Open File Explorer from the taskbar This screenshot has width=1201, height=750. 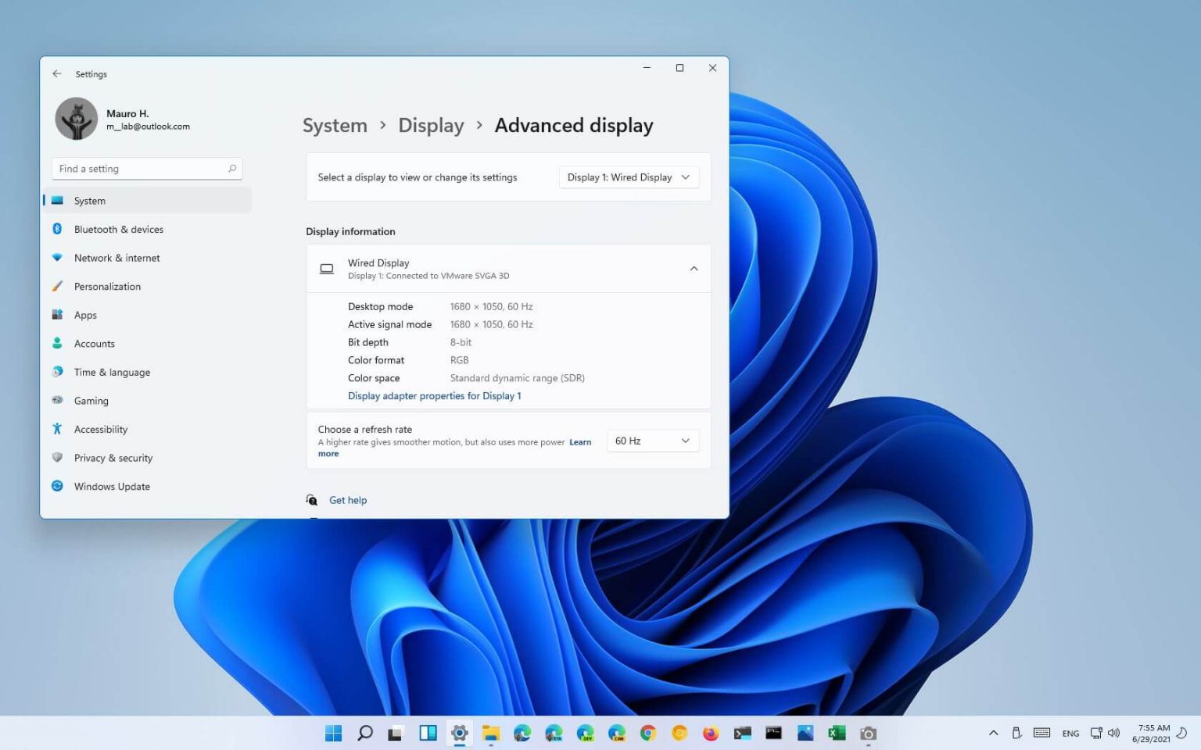point(491,734)
